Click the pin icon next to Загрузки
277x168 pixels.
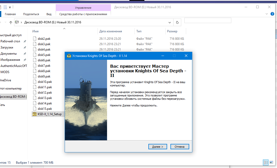[x=25, y=47]
